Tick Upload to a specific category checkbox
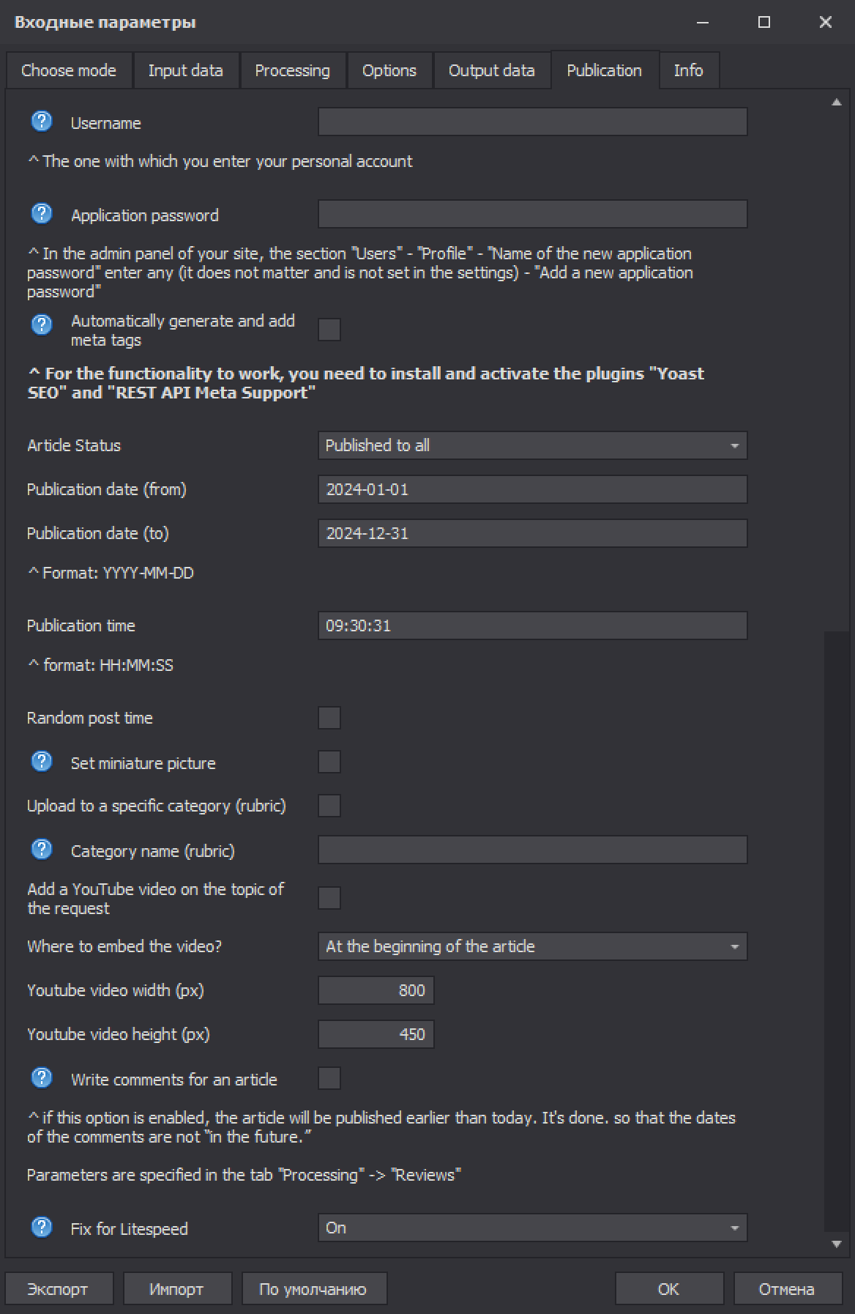Image resolution: width=855 pixels, height=1314 pixels. [x=329, y=806]
